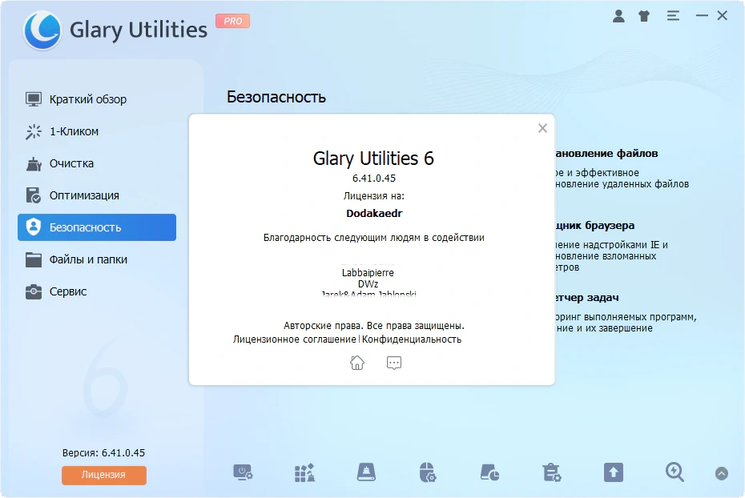Click the home page icon in dialog
The width and height of the screenshot is (745, 498).
pyautogui.click(x=357, y=363)
